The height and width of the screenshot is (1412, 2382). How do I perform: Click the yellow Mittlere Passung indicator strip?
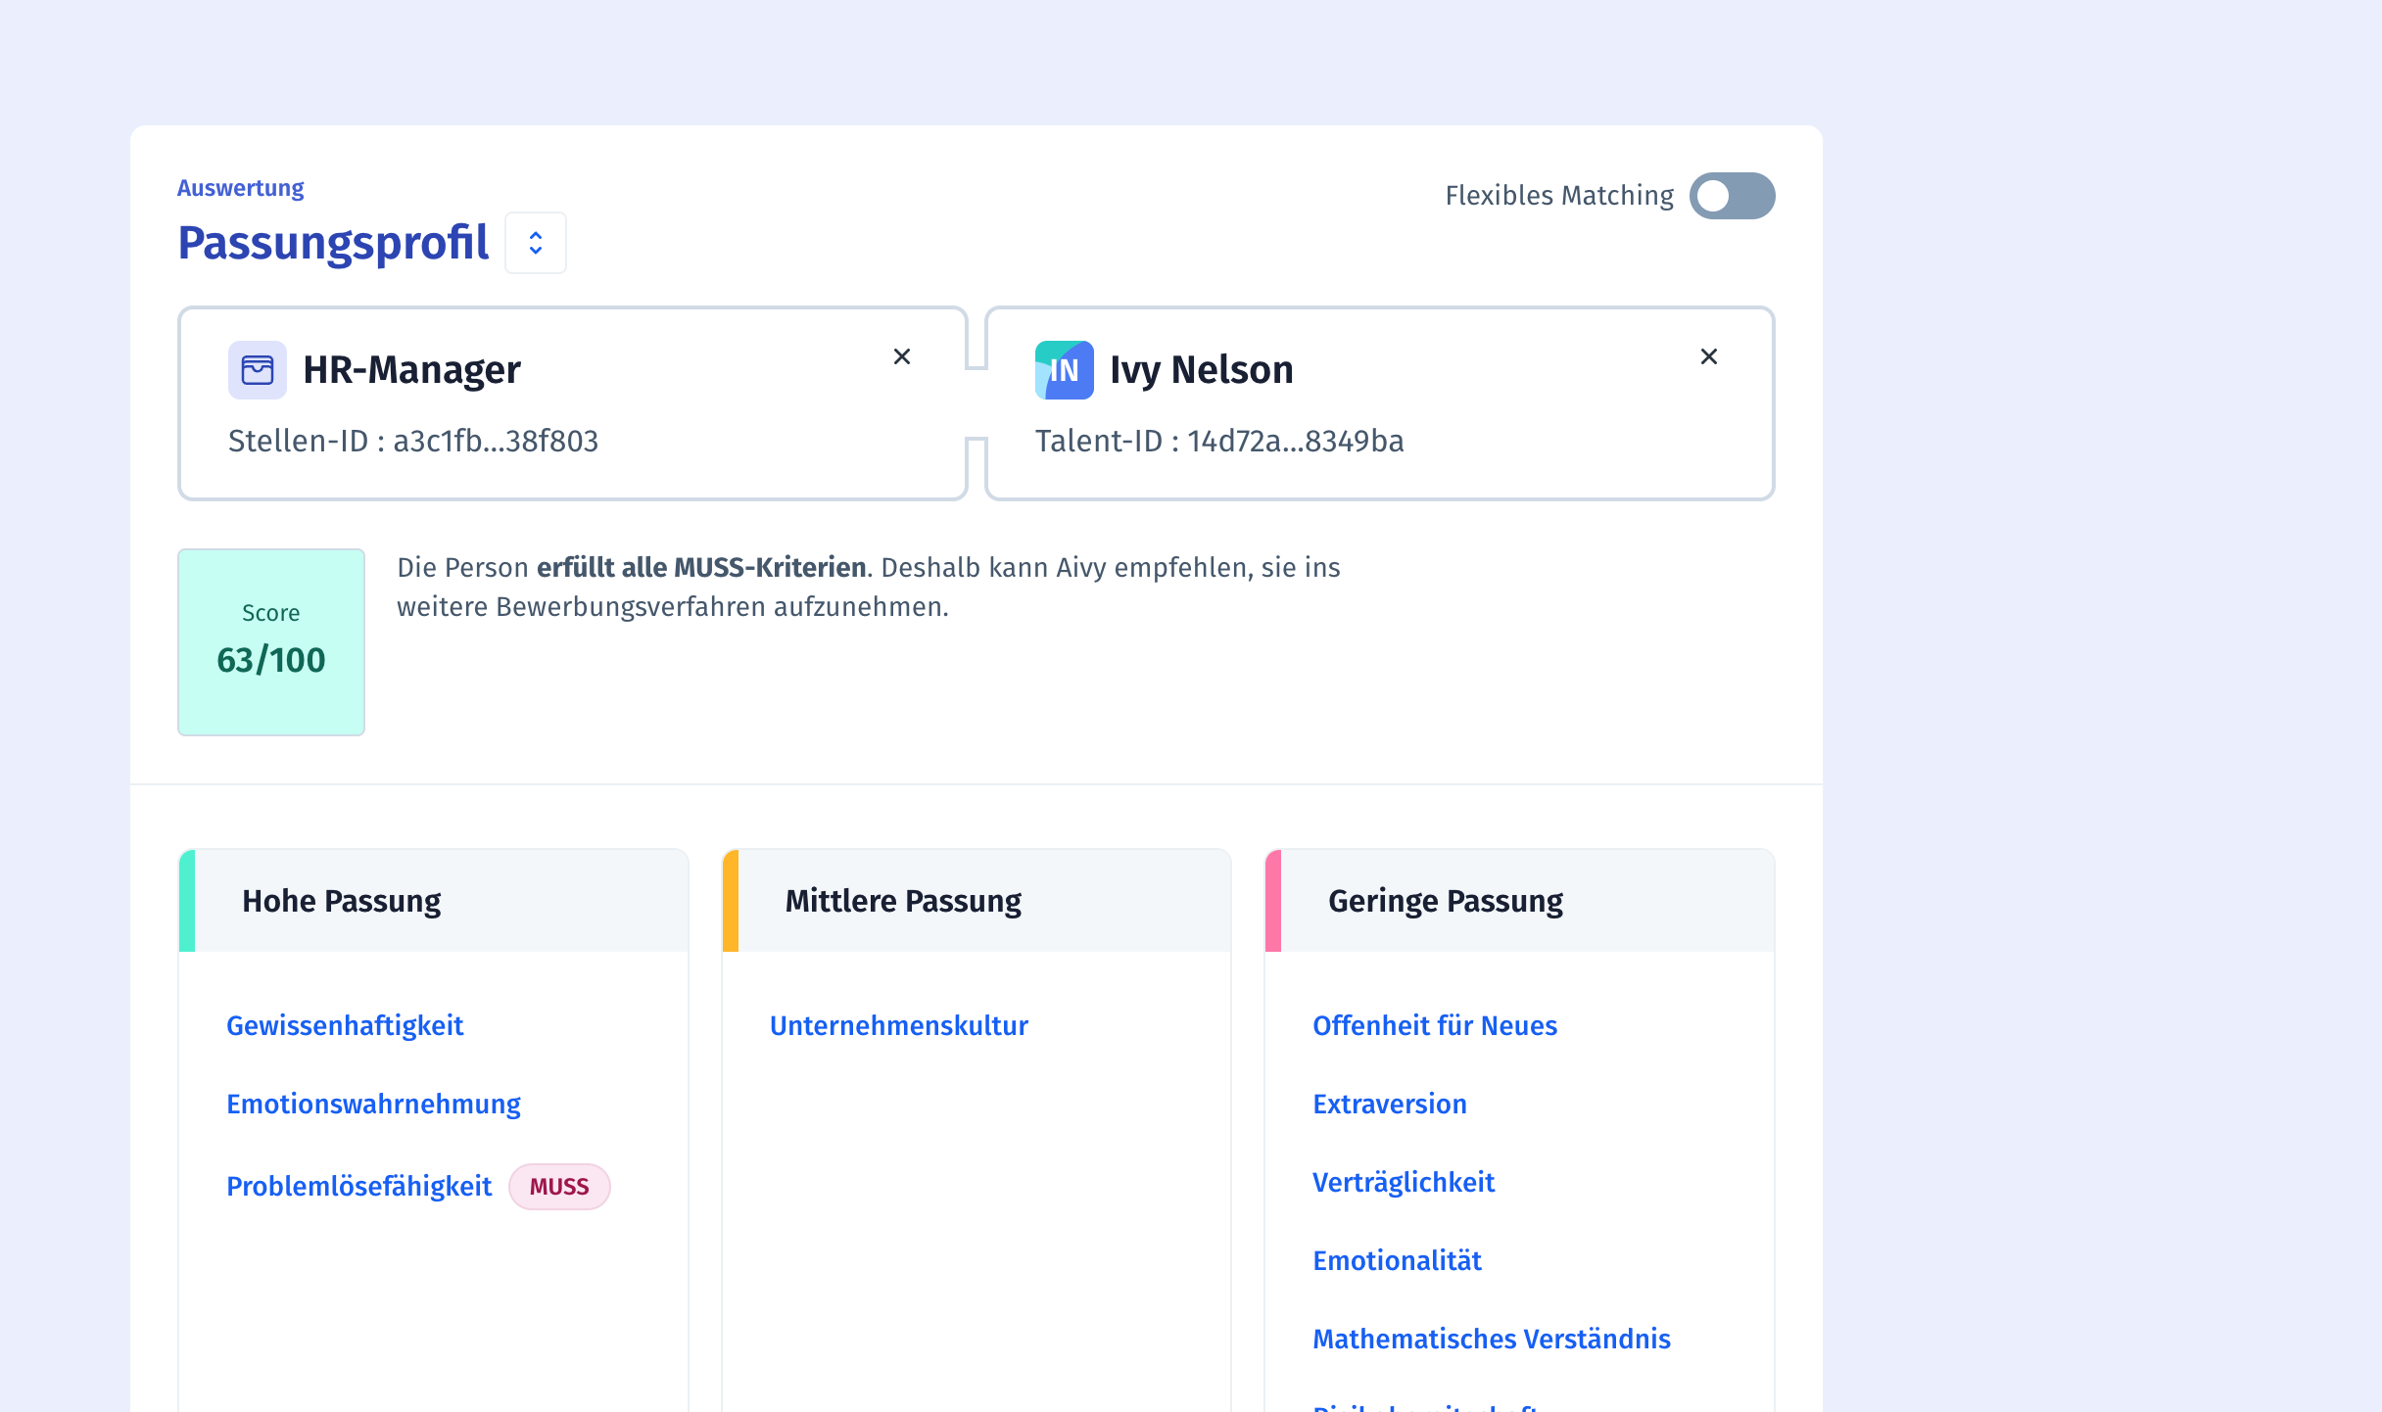(730, 899)
